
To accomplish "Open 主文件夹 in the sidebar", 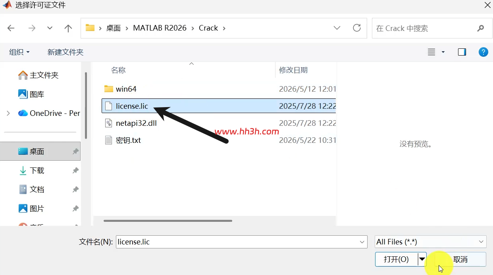I will (39, 75).
